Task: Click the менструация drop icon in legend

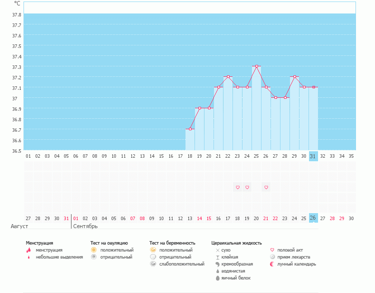Action: coord(28,250)
